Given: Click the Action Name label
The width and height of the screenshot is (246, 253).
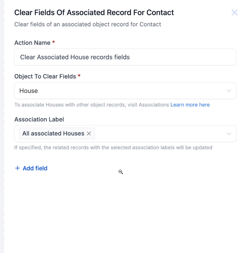Looking at the screenshot, I should pos(32,43).
